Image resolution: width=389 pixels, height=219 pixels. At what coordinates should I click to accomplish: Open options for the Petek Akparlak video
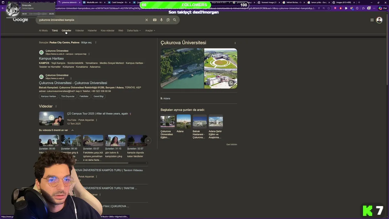click(x=97, y=120)
